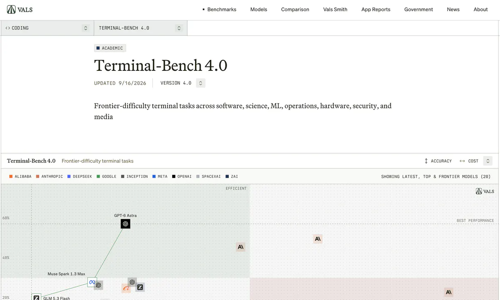The height and width of the screenshot is (300, 500).
Task: Click the GLM 5.3 Flash label
Action: click(57, 298)
